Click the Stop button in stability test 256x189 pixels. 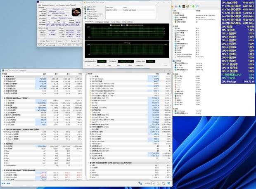tap(98, 65)
